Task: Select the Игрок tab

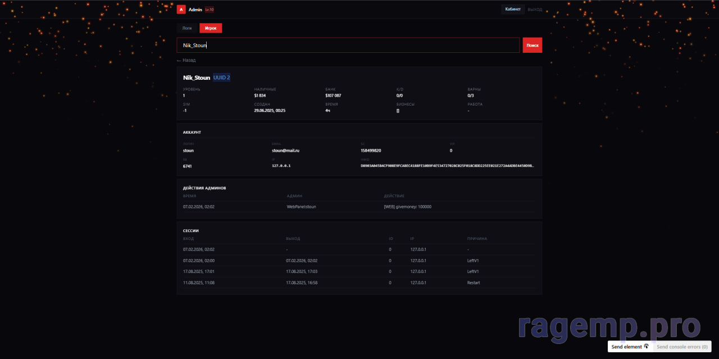Action: pos(211,28)
